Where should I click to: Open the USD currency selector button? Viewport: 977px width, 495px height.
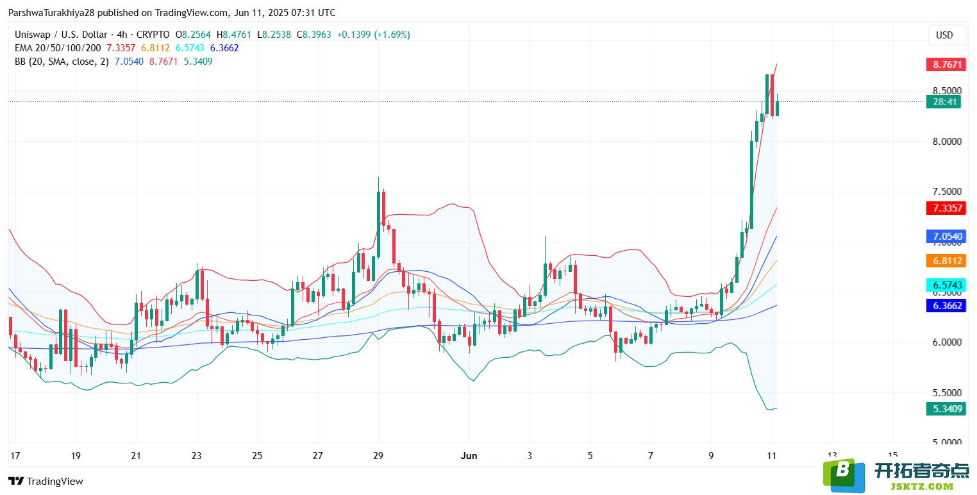tap(947, 35)
